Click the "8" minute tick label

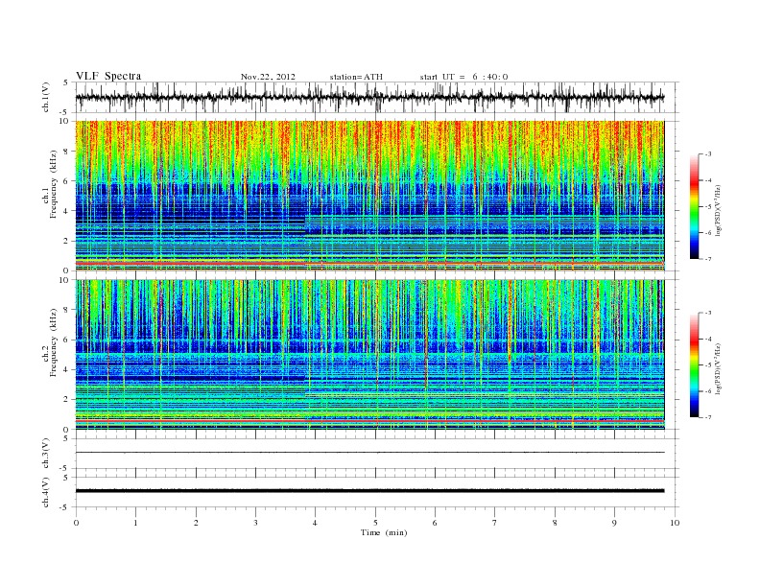coord(555,523)
